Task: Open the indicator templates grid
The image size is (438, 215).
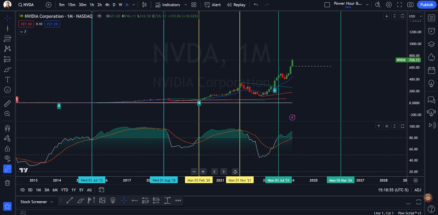Action: coord(194,5)
